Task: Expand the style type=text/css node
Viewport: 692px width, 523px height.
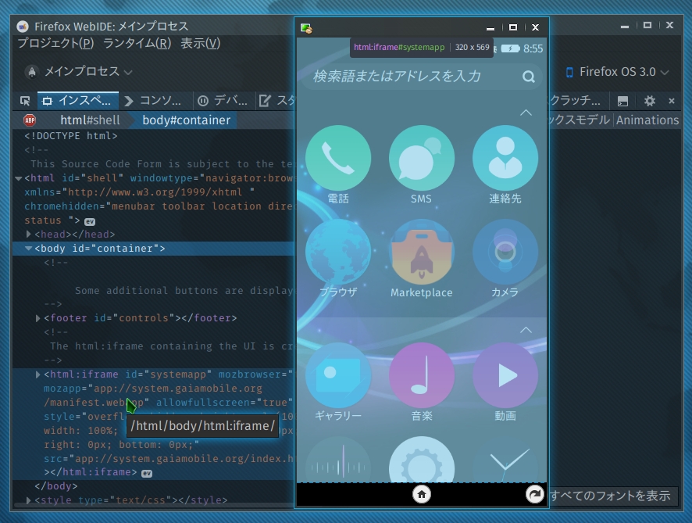Action: click(x=28, y=500)
